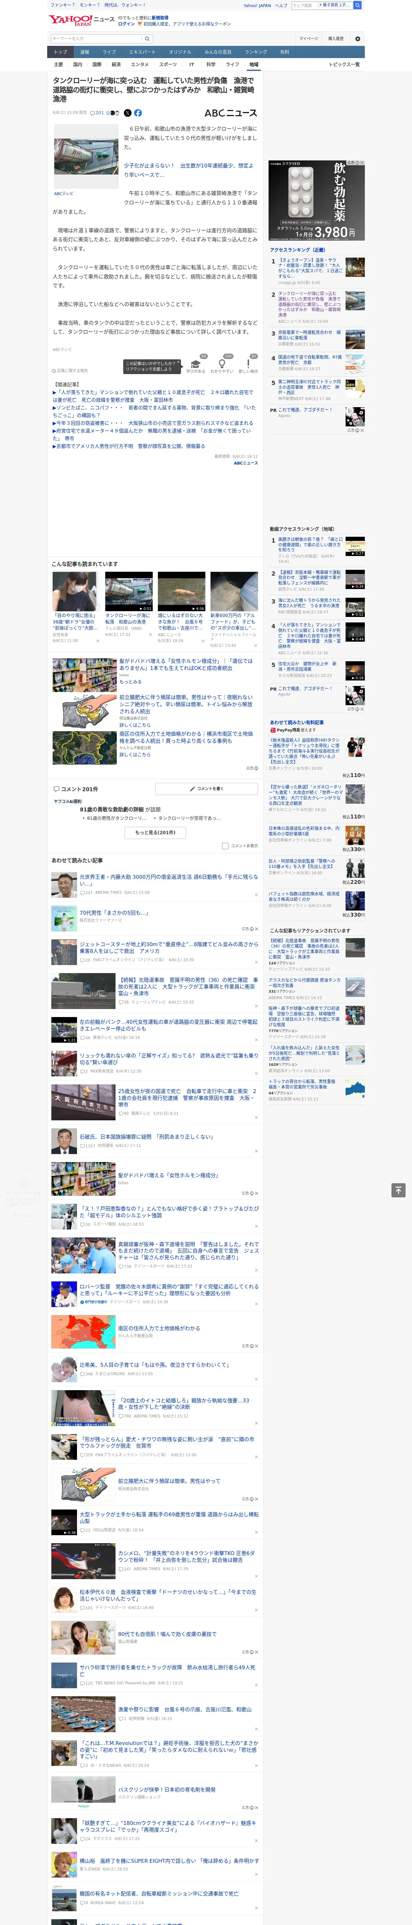This screenshot has height=1925, width=412.
Task: Share article on Facebook
Action: tap(138, 113)
